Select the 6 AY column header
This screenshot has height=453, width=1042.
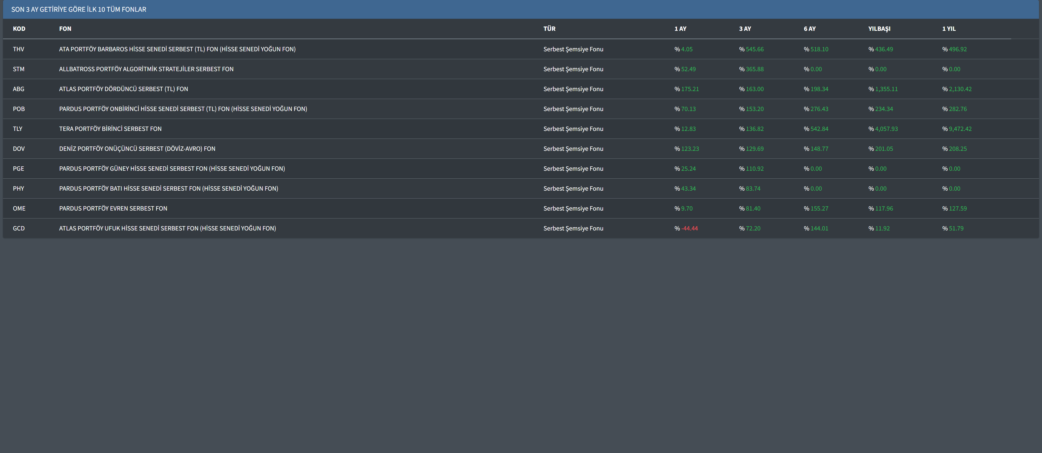click(x=810, y=29)
